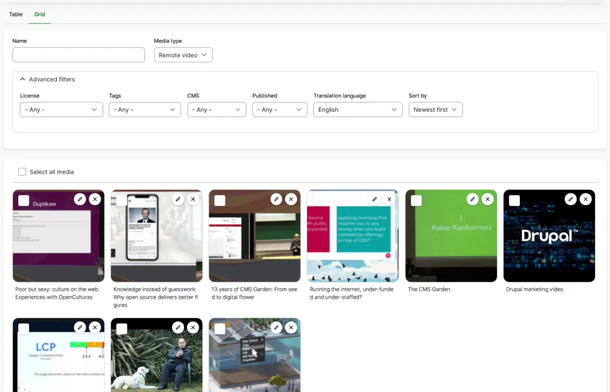The image size is (610, 392).
Task: Open the Published filter dropdown
Action: (x=280, y=110)
